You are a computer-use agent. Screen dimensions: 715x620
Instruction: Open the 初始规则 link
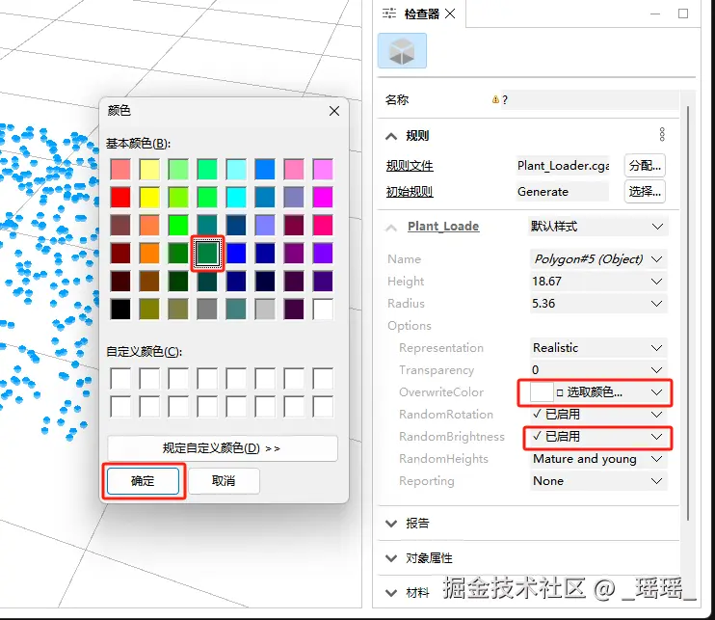(410, 192)
